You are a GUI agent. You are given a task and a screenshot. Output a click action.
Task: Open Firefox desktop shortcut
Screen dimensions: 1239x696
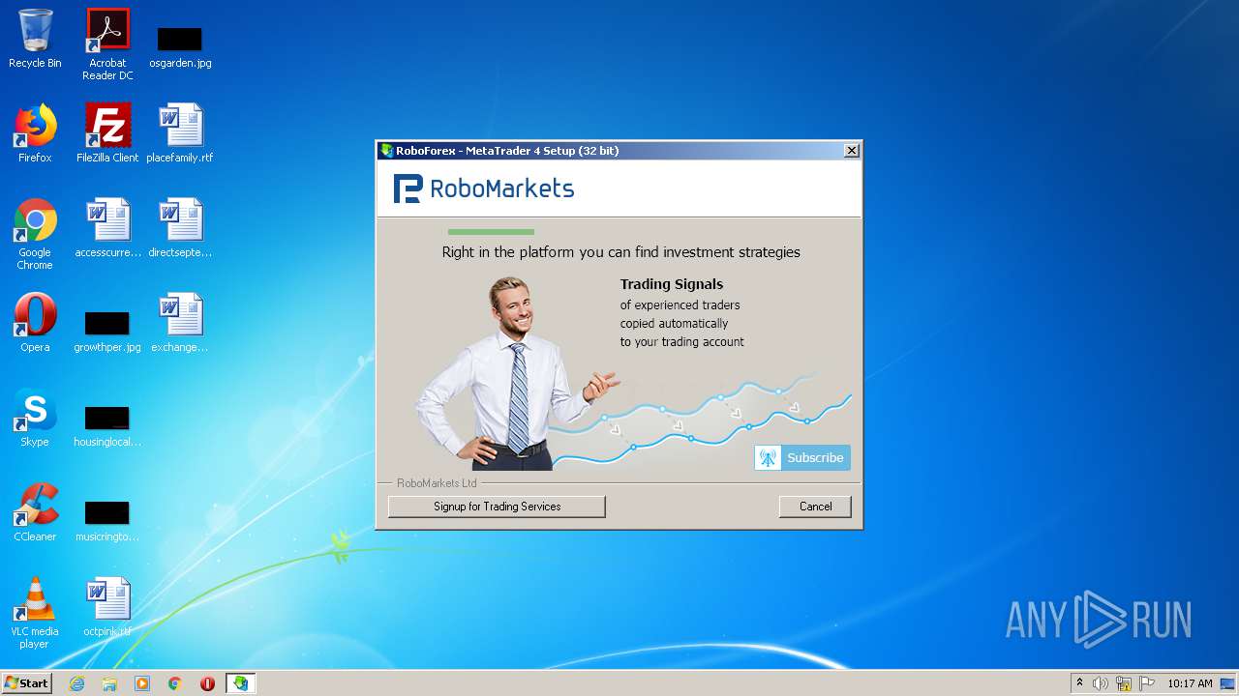tap(35, 133)
